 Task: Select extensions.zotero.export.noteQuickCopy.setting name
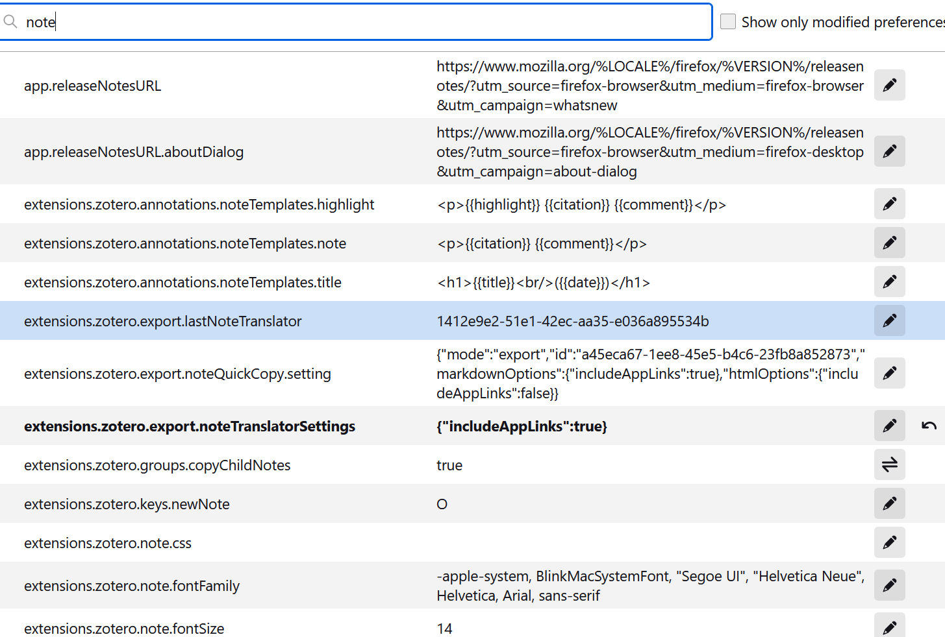(x=177, y=374)
